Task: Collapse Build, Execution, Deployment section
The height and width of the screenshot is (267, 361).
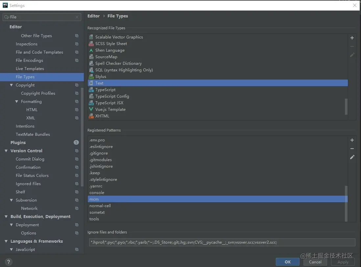Action: click(6, 217)
